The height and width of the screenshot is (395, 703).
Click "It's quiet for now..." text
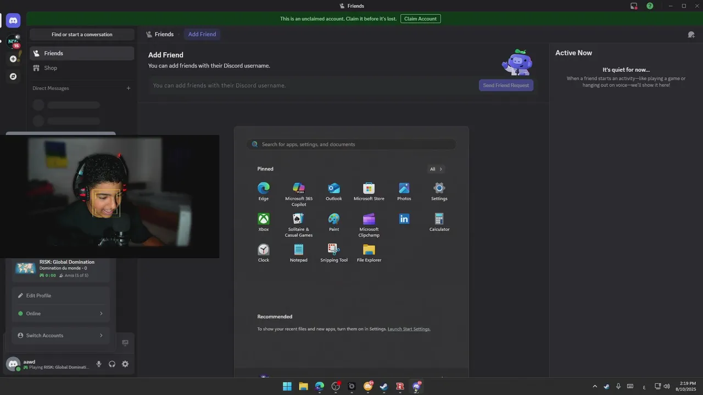pos(626,70)
